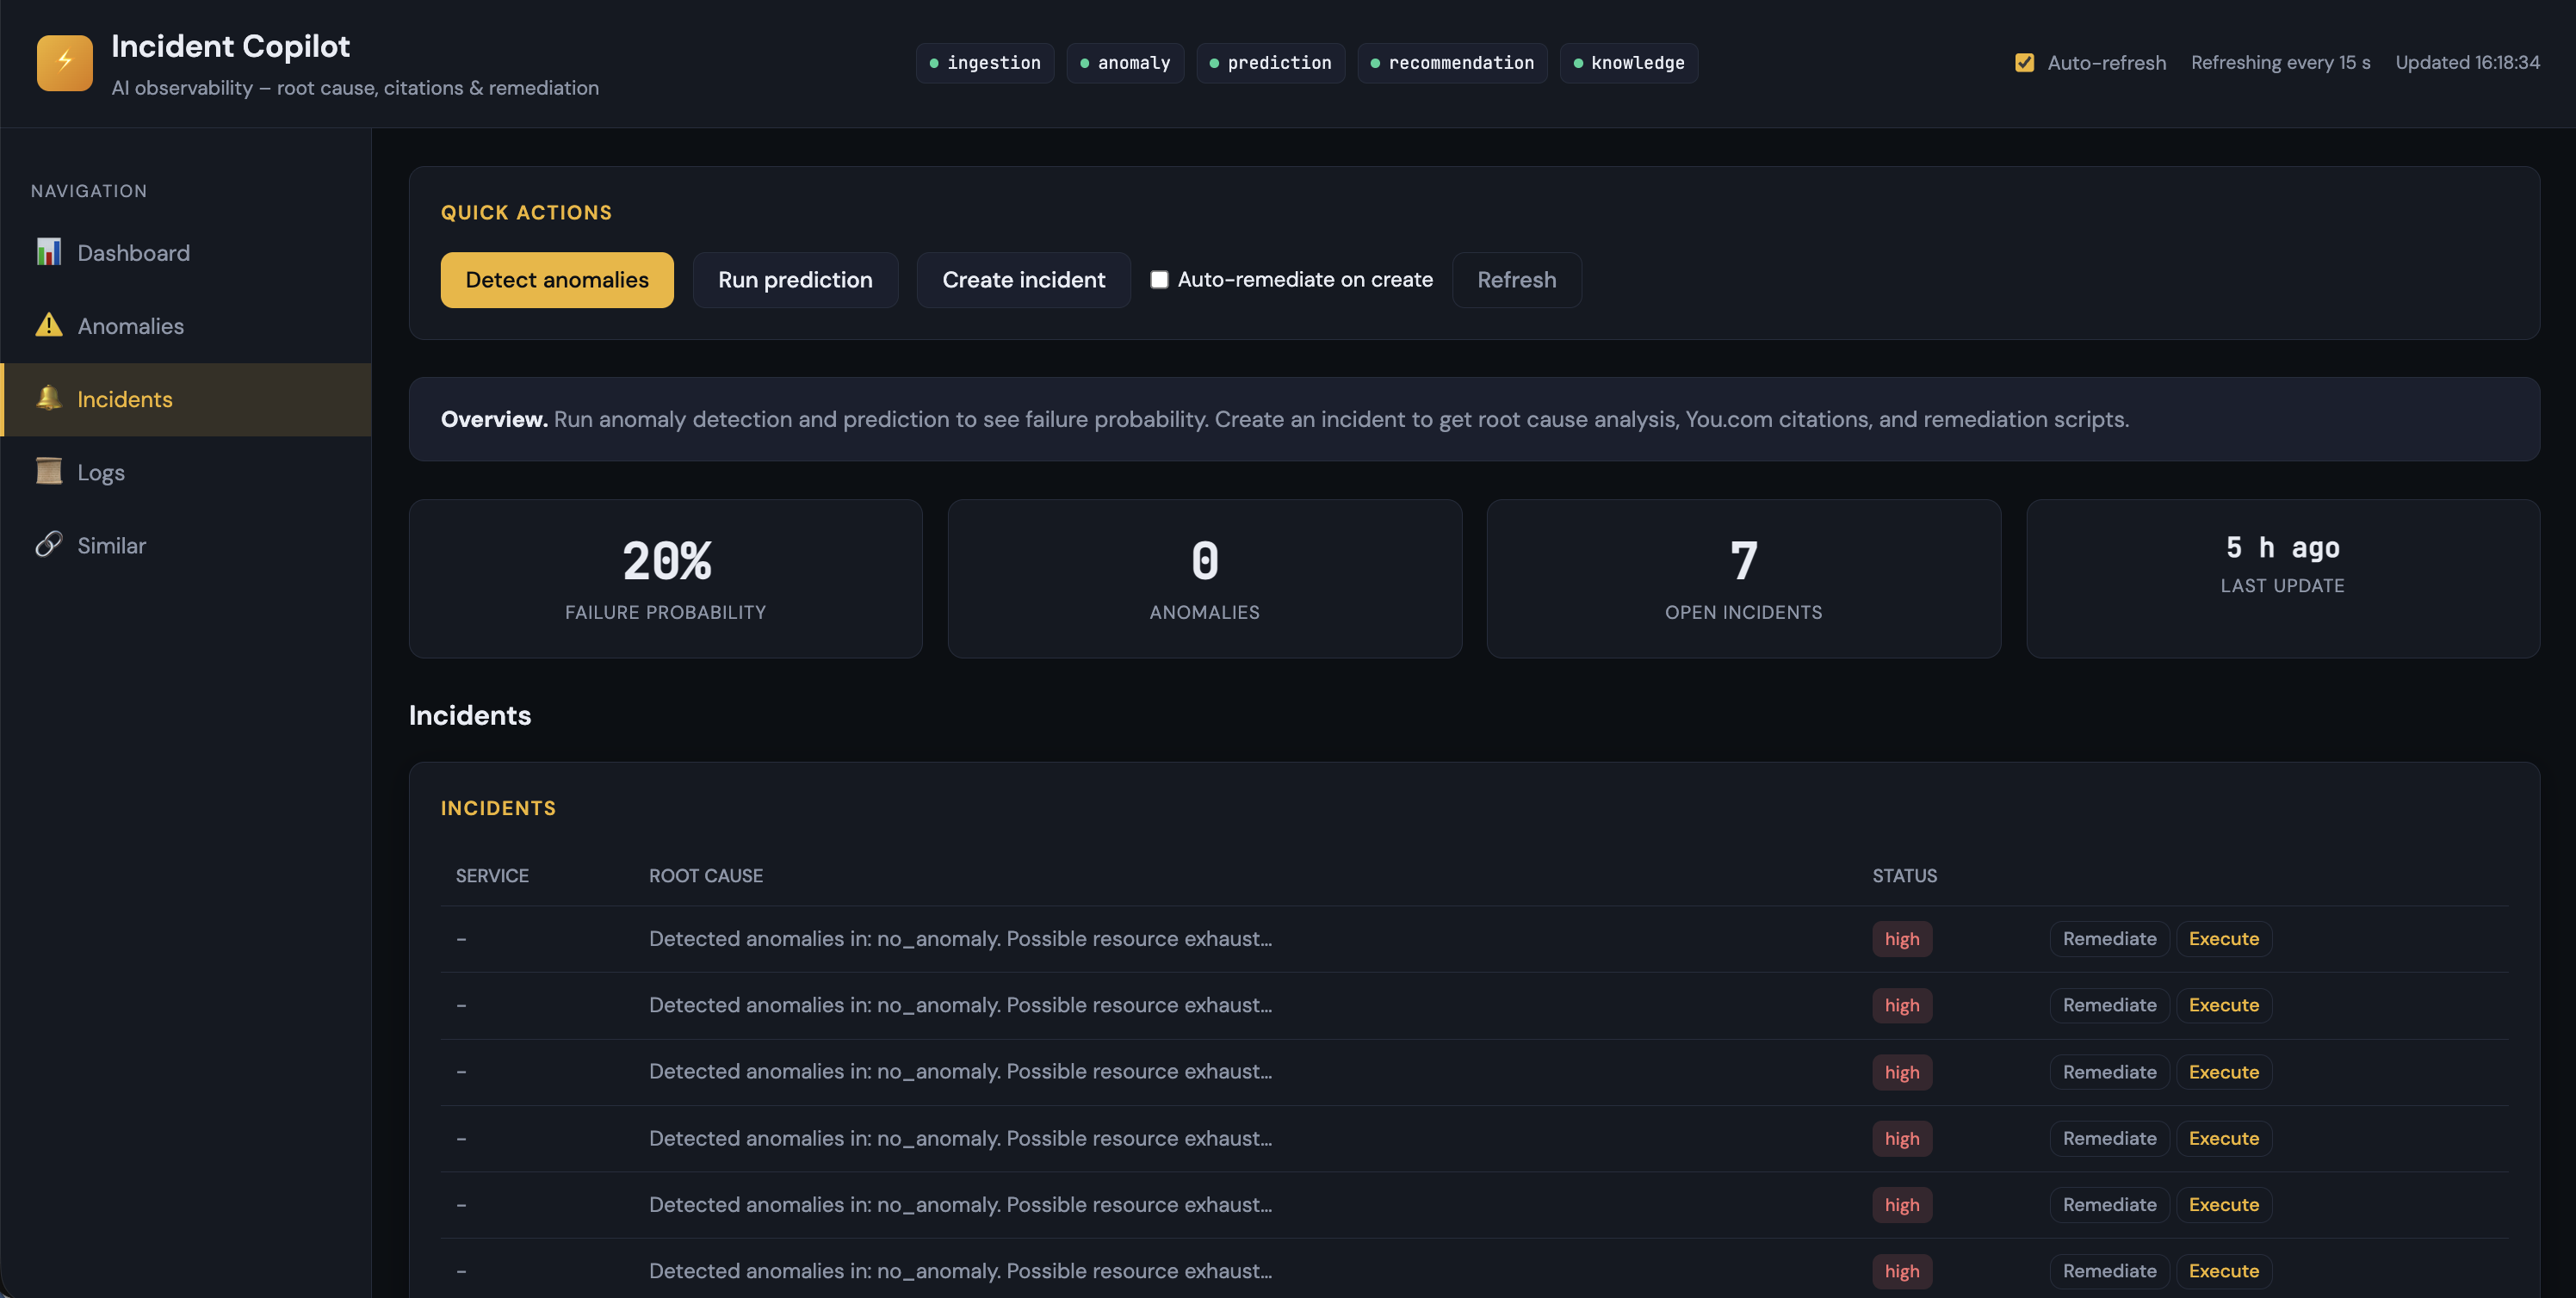Disable the Auto-refresh checkbox
This screenshot has height=1298, width=2576.
point(2024,63)
